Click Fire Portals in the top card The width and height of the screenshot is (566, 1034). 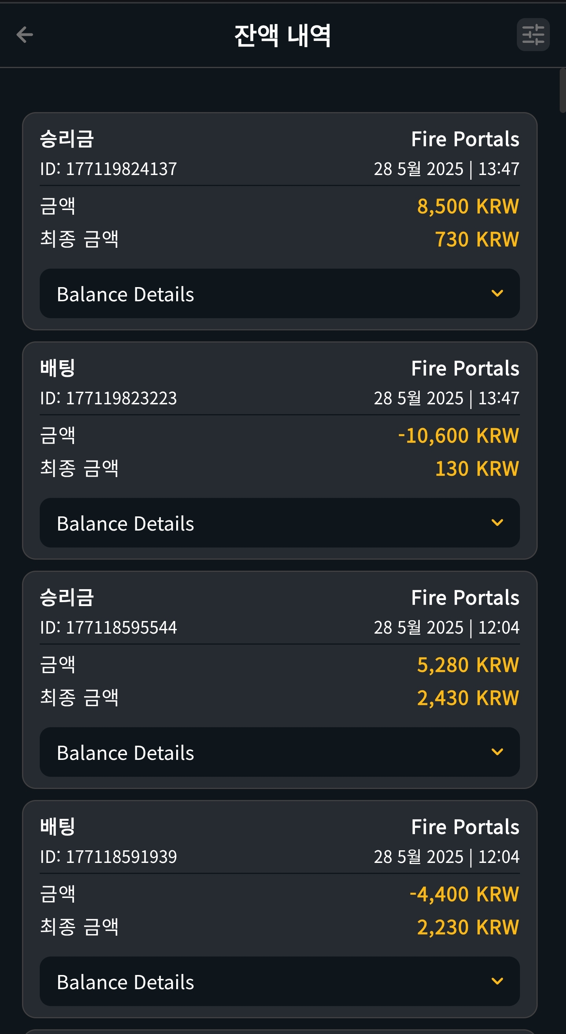[x=465, y=139]
